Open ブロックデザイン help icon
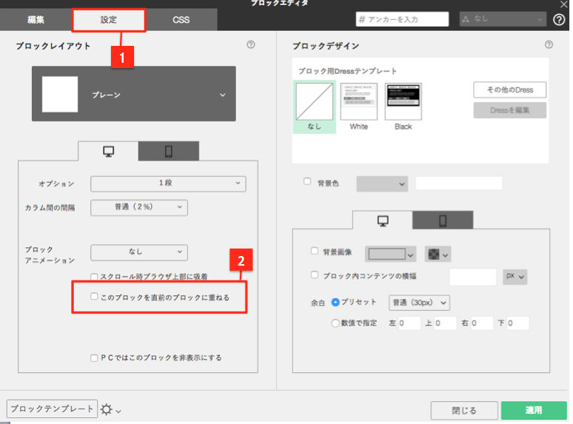Screen dimensions: 573x424 [x=549, y=44]
